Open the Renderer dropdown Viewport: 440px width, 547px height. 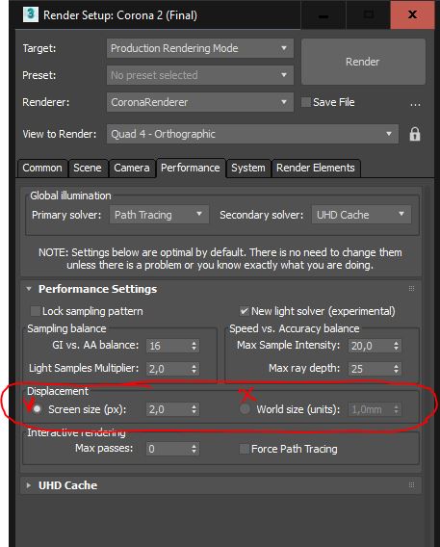click(x=199, y=102)
